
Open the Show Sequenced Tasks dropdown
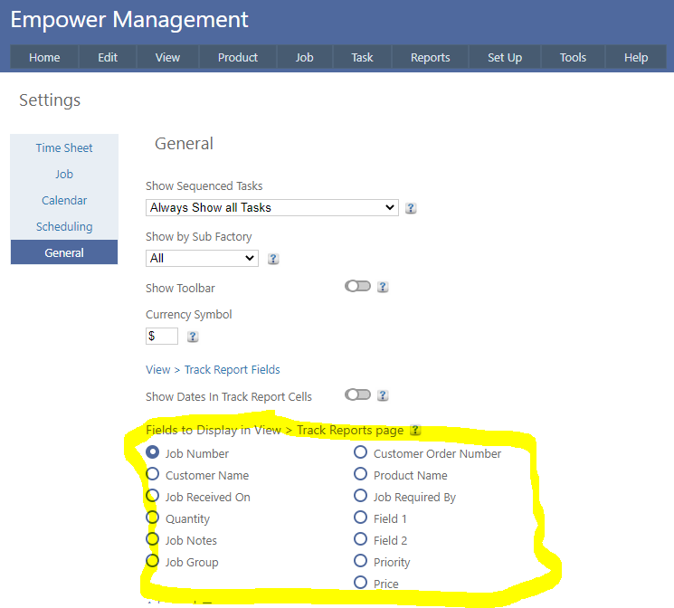pyautogui.click(x=271, y=207)
